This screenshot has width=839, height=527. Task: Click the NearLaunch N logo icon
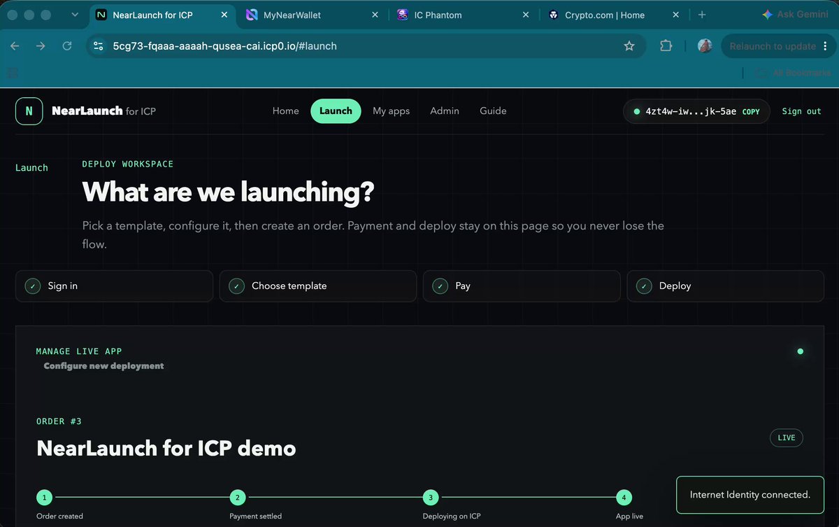pos(29,111)
